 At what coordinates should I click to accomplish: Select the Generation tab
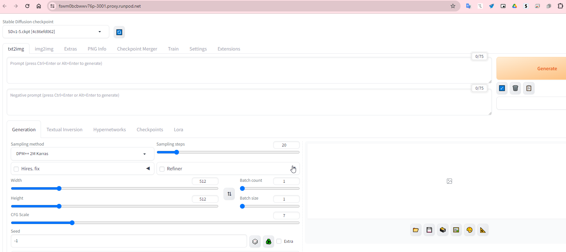point(24,130)
